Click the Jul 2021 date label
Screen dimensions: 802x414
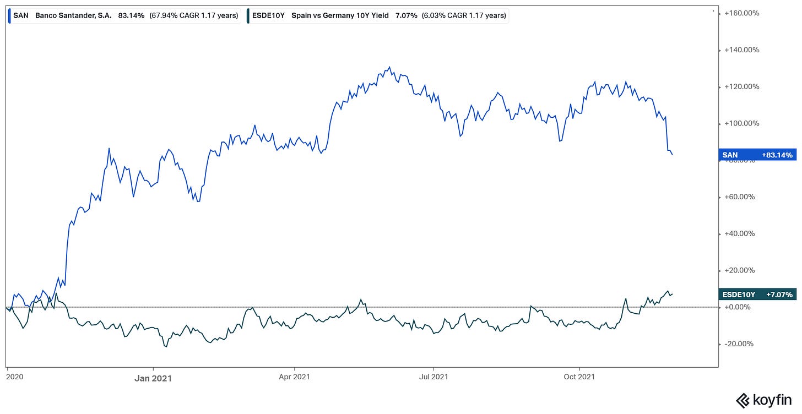point(433,377)
